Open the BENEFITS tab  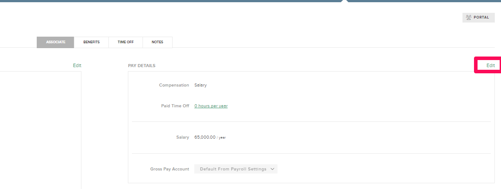pos(91,42)
